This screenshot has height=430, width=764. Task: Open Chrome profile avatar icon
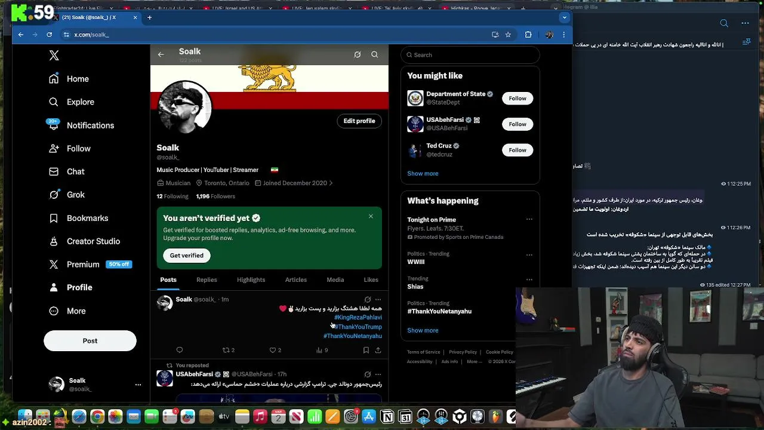point(549,35)
